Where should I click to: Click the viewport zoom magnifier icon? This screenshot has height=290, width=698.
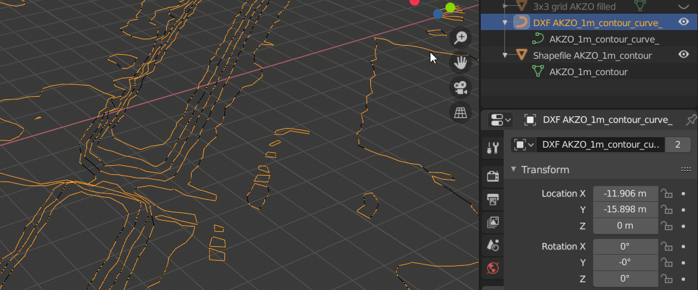(x=460, y=38)
